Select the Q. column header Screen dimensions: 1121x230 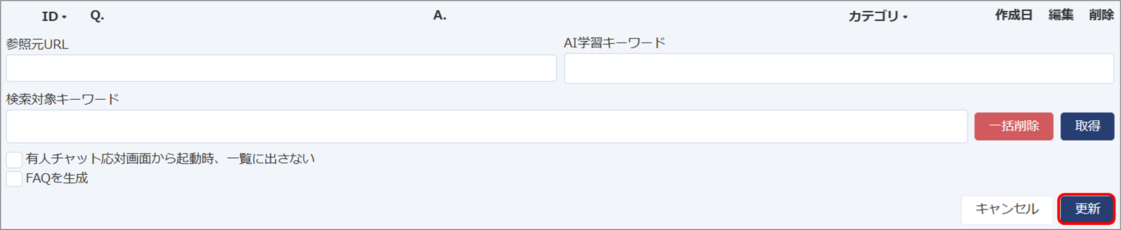(x=97, y=16)
